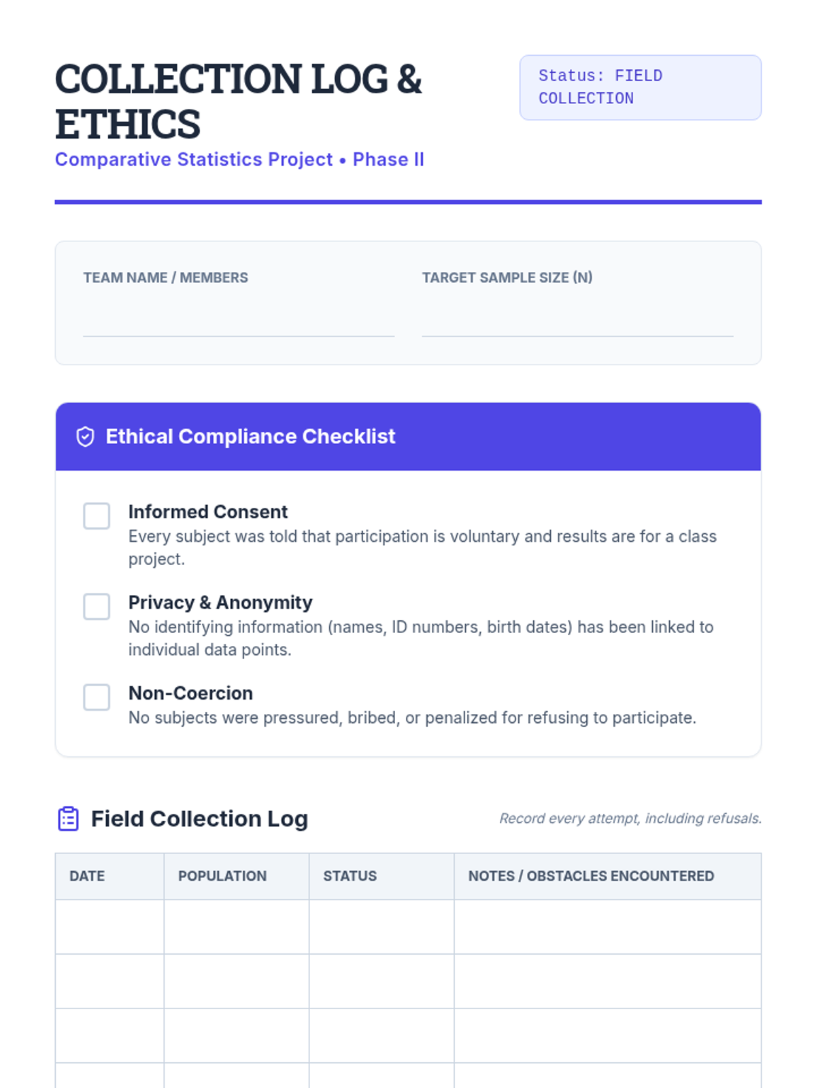Click the Status: Field Collection badge
The height and width of the screenshot is (1088, 816).
tap(640, 88)
